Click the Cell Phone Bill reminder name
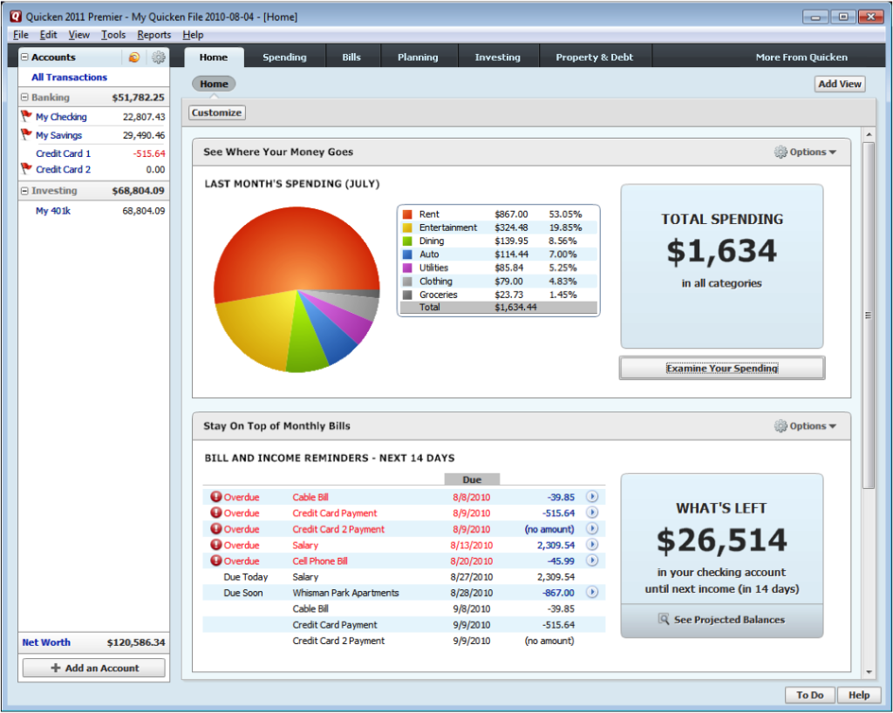 pos(319,560)
